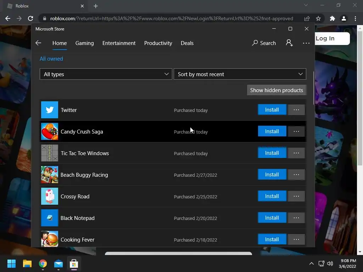Select the Crossy Road app name
Viewport: 363px width, 272px height.
(x=75, y=197)
